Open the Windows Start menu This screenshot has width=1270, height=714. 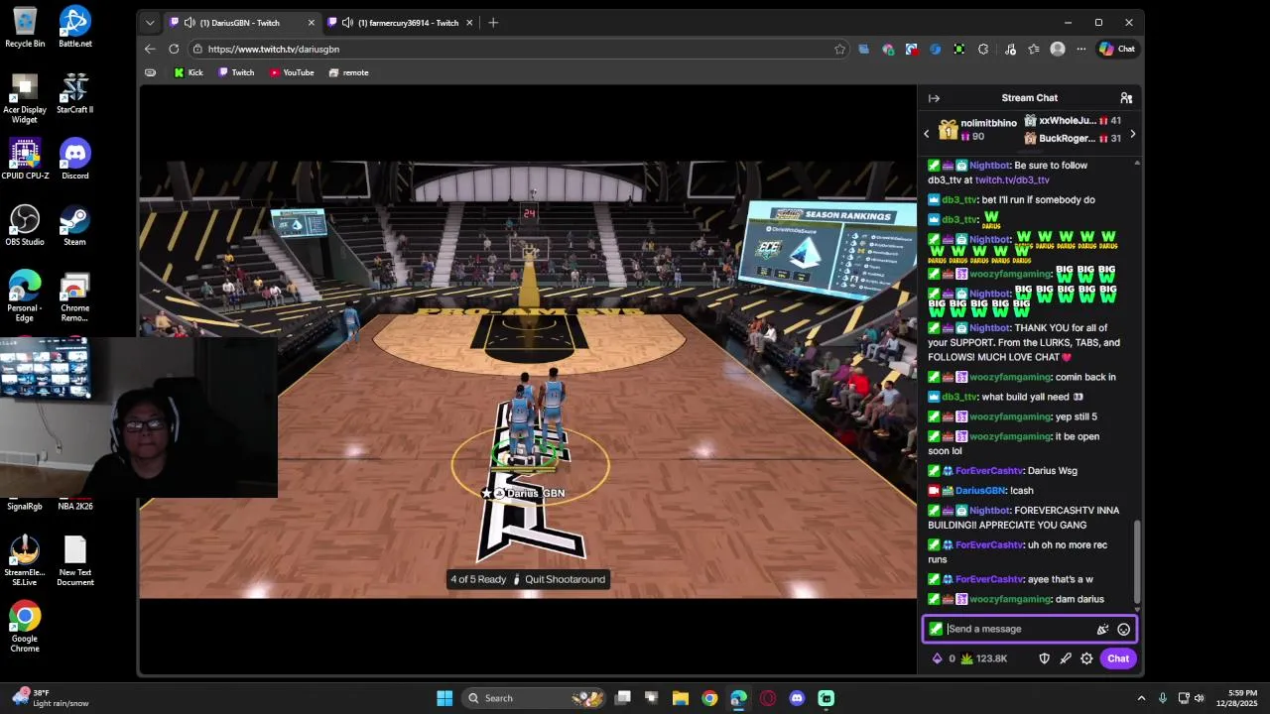(x=444, y=698)
